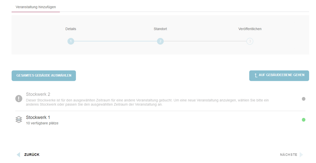Go back using the Zurück link
The image size is (316, 163).
(32, 155)
